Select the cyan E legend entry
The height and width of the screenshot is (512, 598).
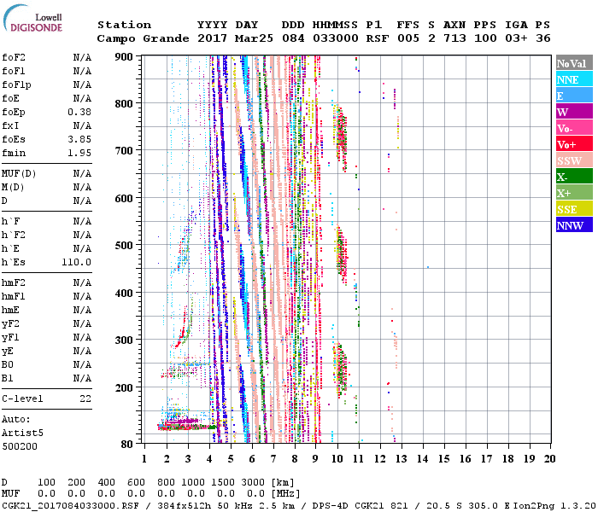point(572,96)
